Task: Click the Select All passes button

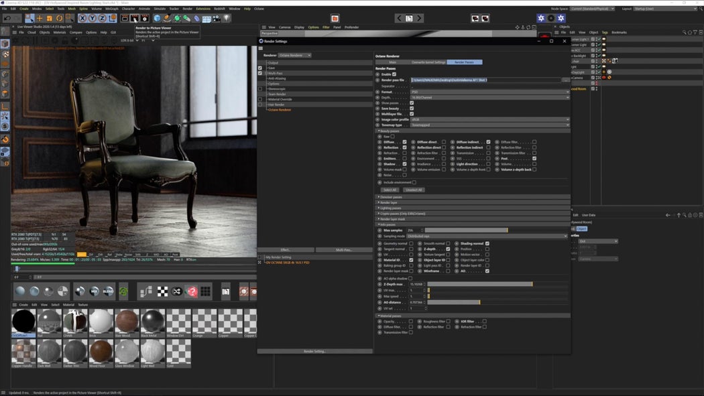Action: tap(390, 190)
